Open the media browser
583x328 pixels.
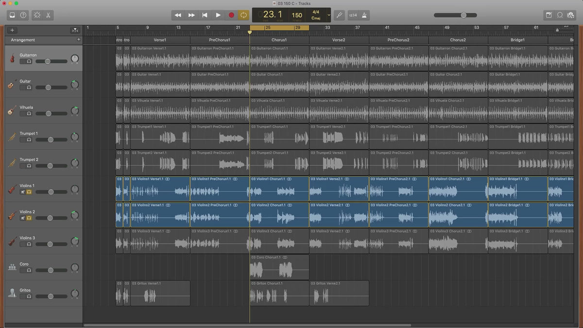571,15
